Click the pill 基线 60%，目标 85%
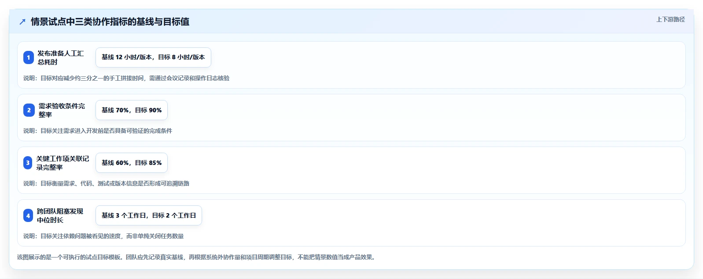This screenshot has height=279, width=703. pos(132,163)
